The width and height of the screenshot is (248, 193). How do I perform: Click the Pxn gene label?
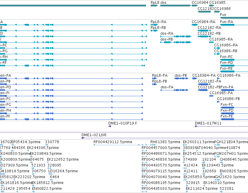click(223, 15)
